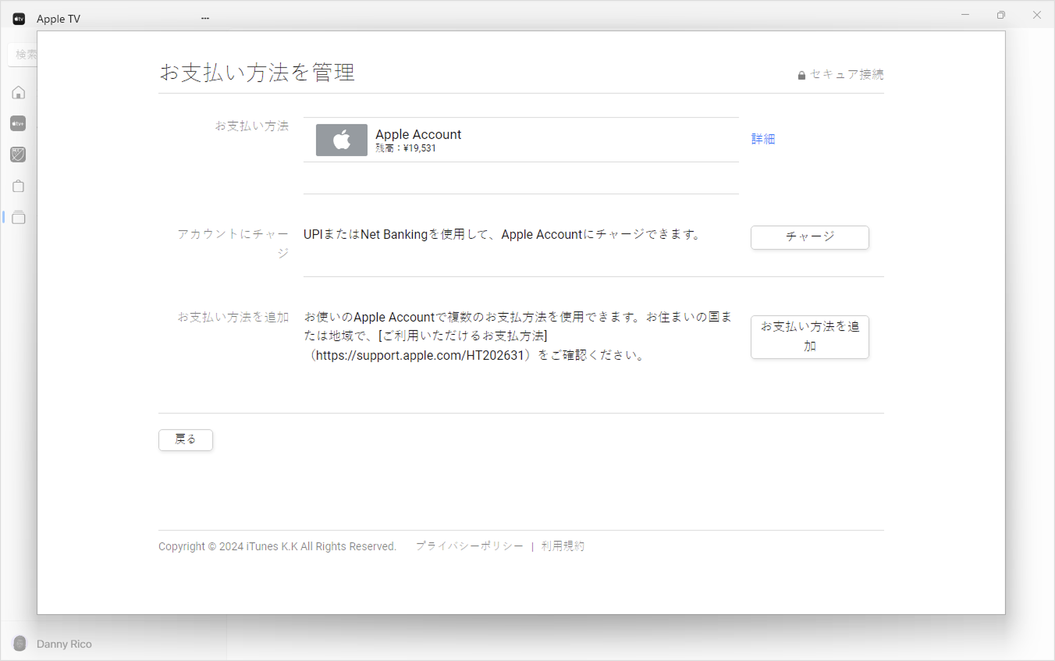Click the Apple Account title text
This screenshot has height=661, width=1055.
pyautogui.click(x=418, y=134)
